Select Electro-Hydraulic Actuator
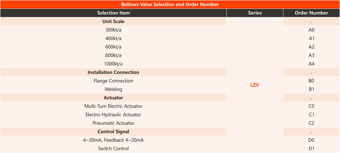This screenshot has width=340, height=153. click(x=113, y=115)
